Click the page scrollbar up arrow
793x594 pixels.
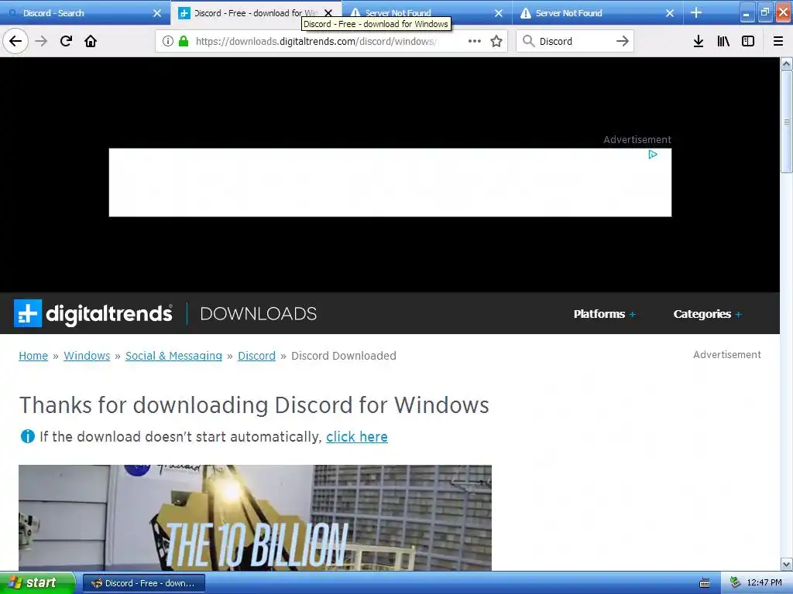click(x=787, y=63)
